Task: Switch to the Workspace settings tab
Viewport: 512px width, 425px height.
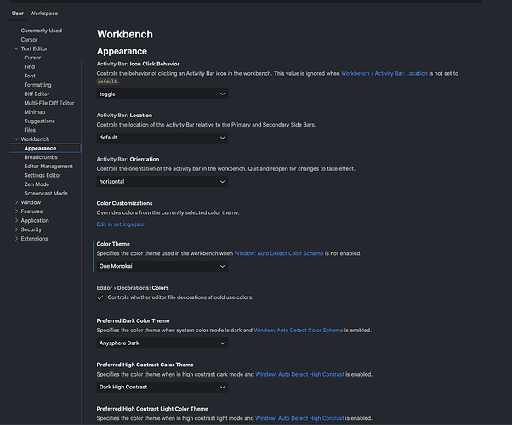Action: (x=43, y=14)
